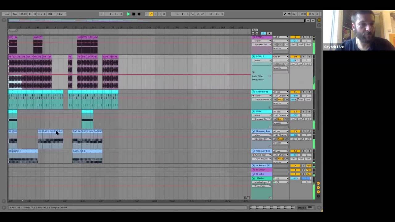This screenshot has height=222, width=395.
Task: Toggle the Loop switch in the transport bar
Action: click(x=197, y=14)
